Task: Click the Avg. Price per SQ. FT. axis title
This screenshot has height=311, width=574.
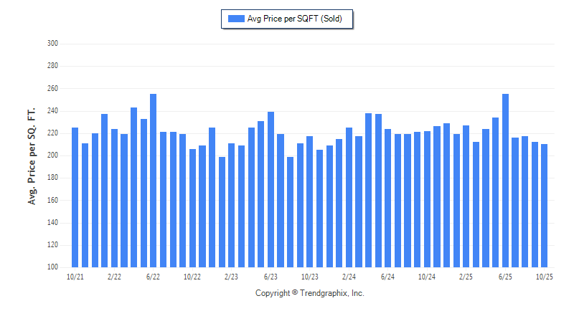Action: (x=32, y=155)
